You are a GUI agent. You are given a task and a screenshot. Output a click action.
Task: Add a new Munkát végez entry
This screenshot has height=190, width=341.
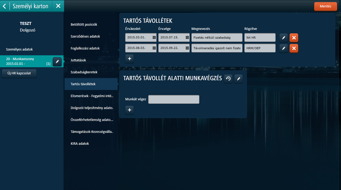pyautogui.click(x=129, y=110)
